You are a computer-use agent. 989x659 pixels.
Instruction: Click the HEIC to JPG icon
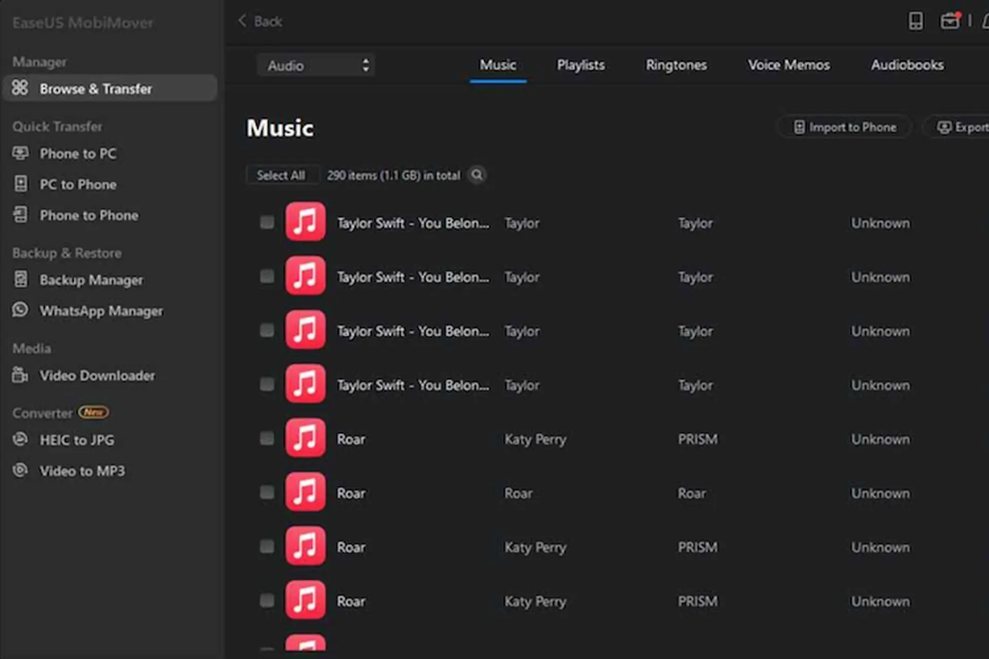click(21, 439)
